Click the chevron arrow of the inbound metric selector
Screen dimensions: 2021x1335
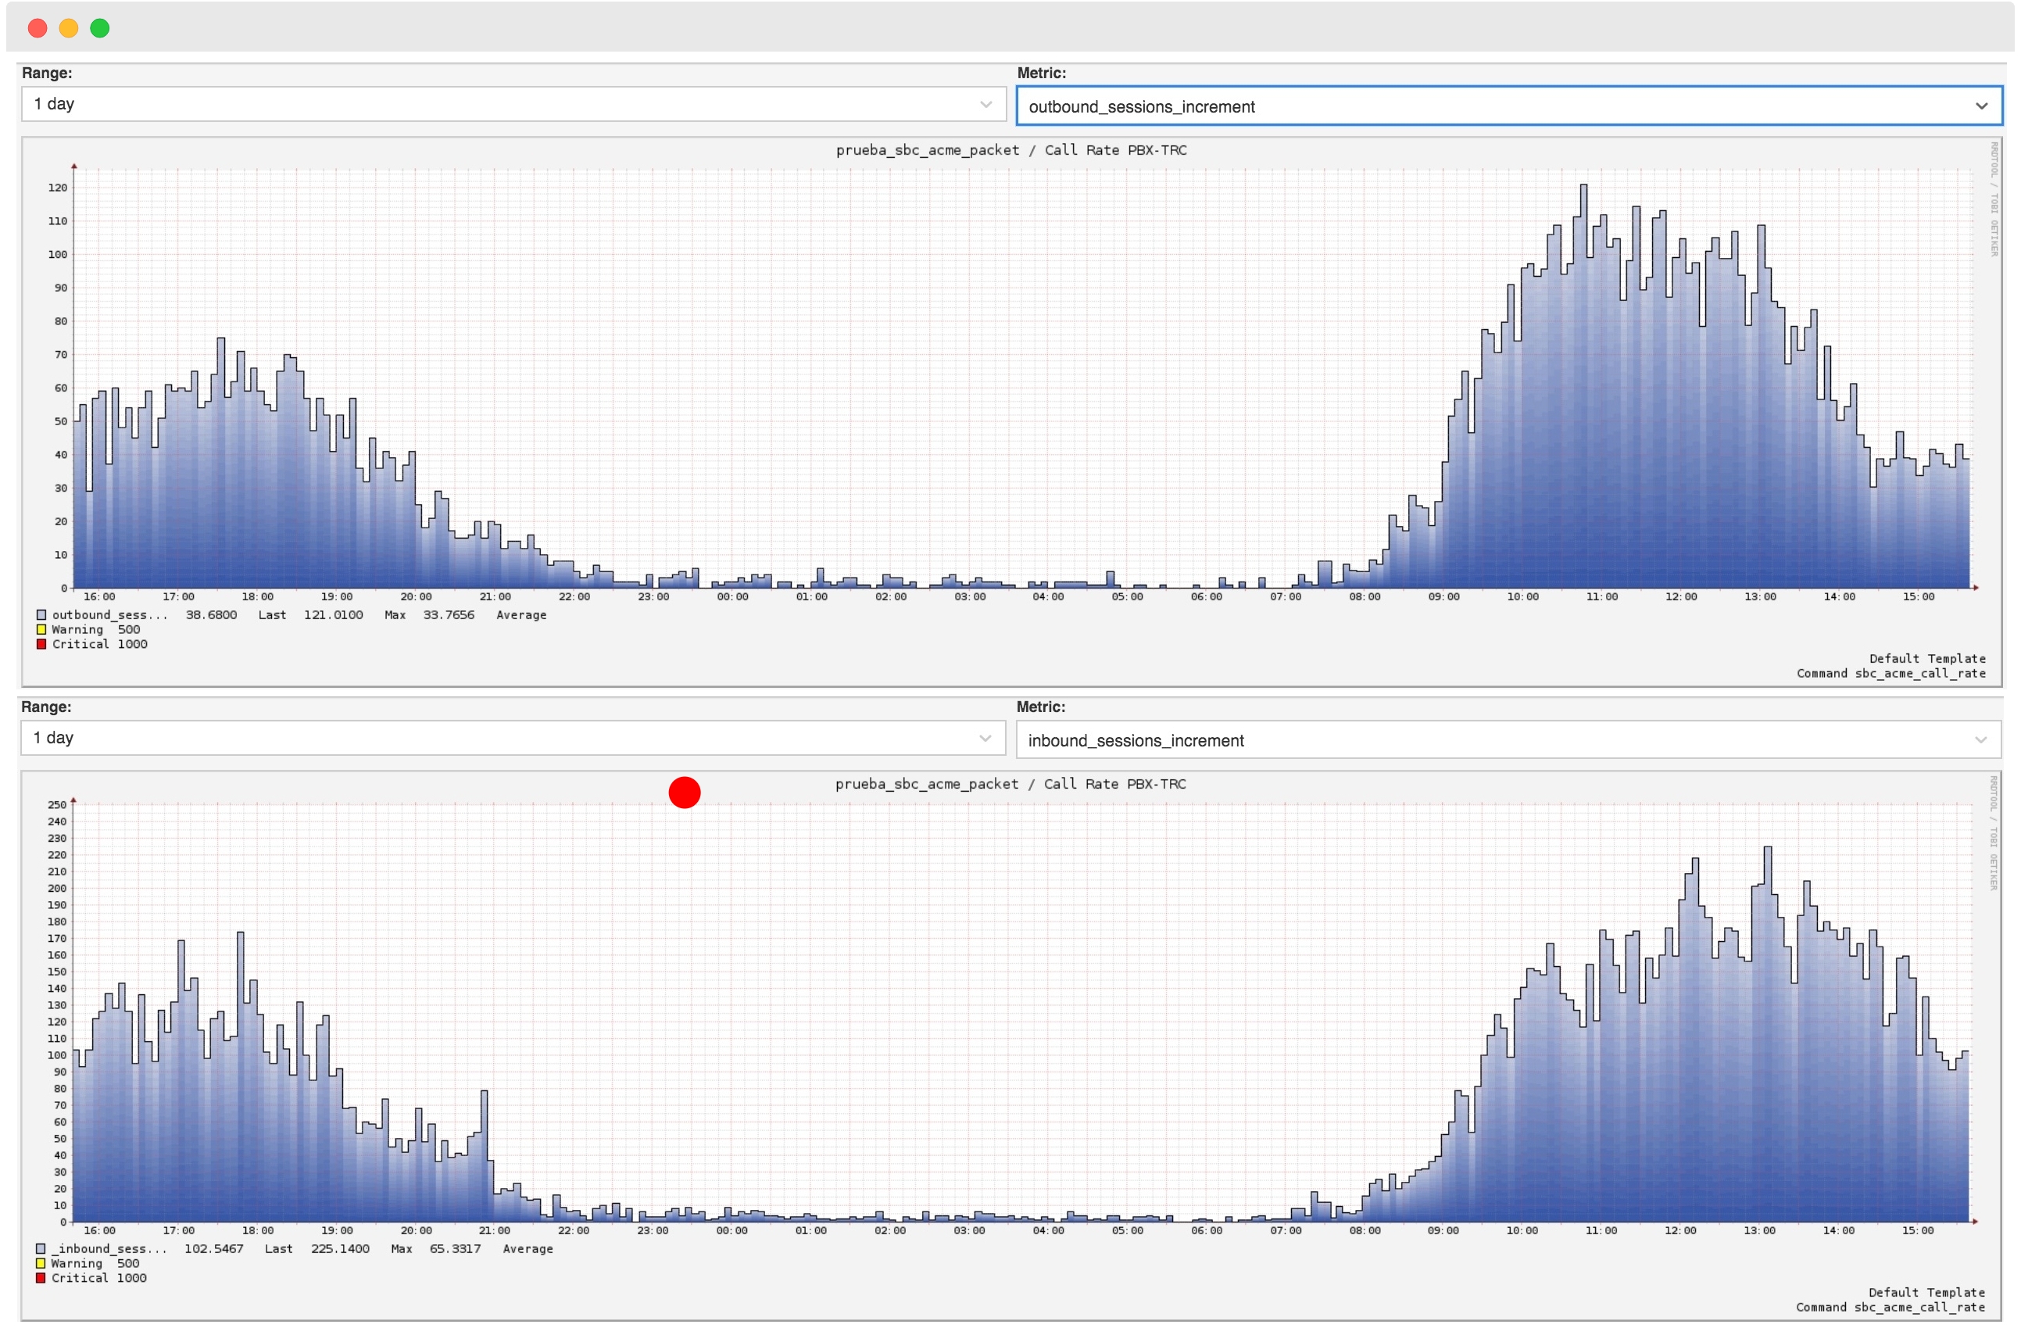[x=1980, y=741]
